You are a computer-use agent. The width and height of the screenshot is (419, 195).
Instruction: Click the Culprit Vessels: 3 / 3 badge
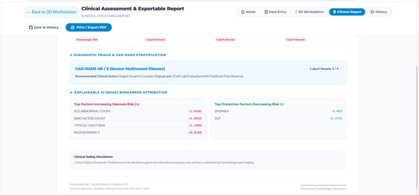coord(324,69)
